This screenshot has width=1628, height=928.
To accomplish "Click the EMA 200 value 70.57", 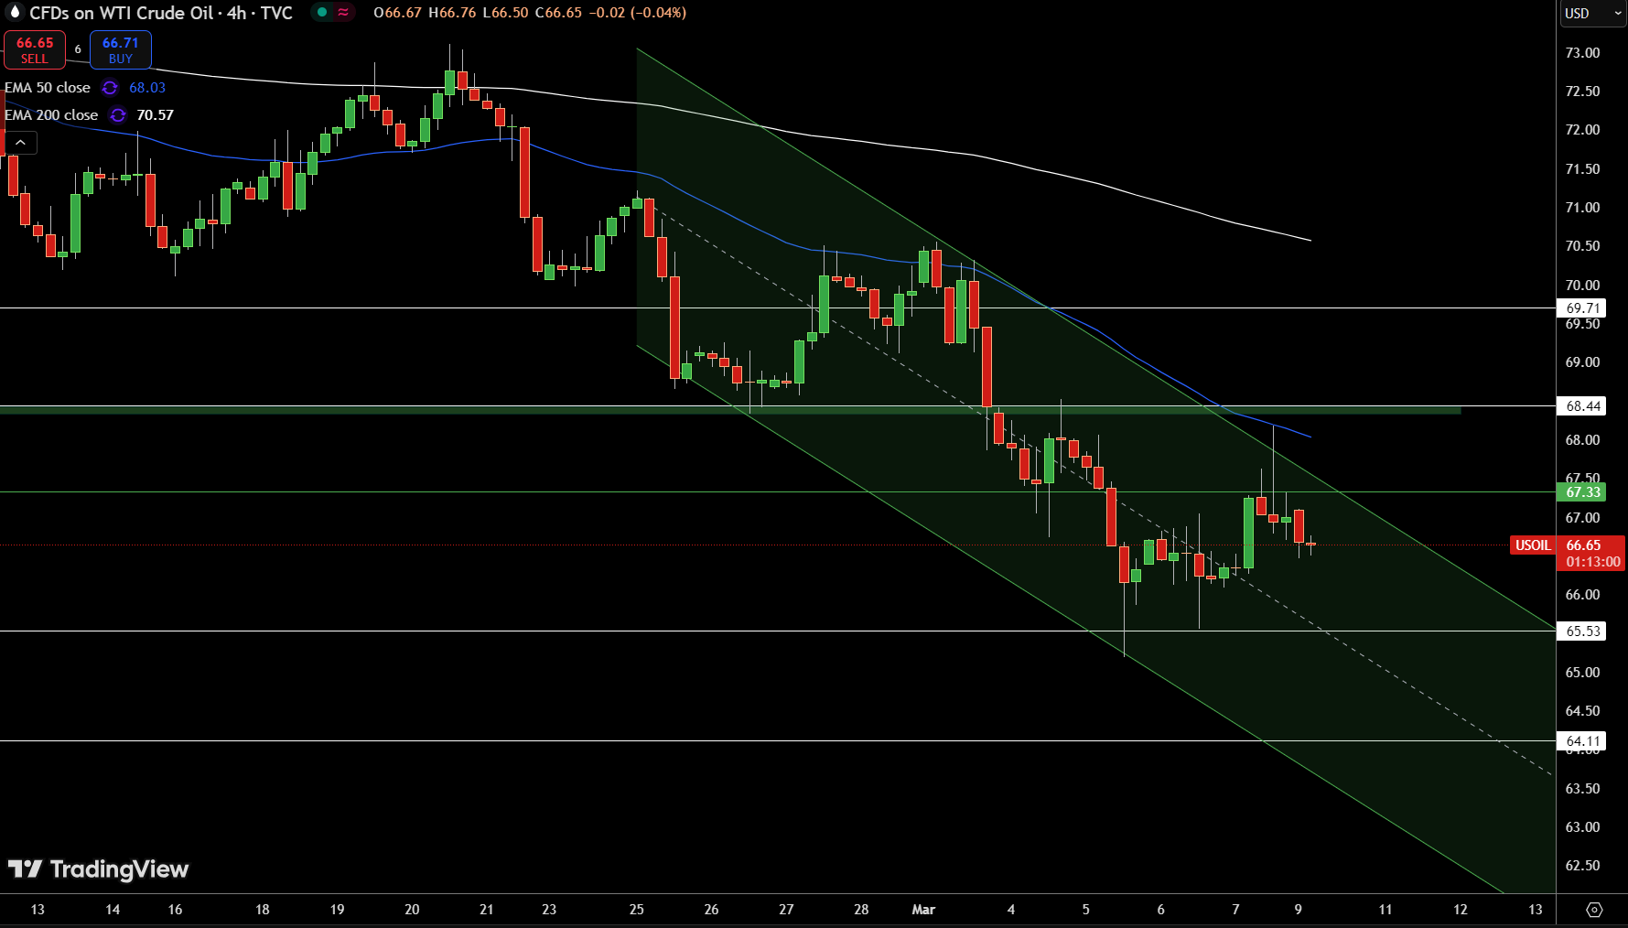I will point(155,115).
